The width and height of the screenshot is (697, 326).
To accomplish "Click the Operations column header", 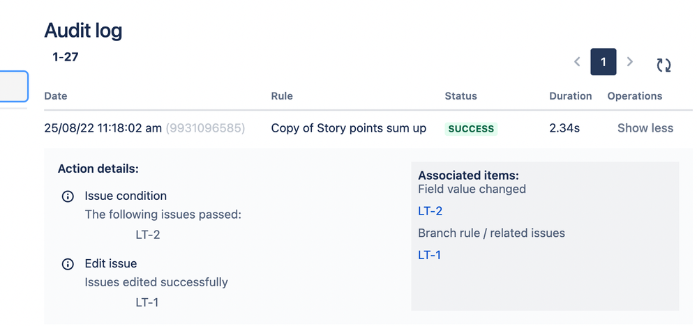I will tap(634, 96).
